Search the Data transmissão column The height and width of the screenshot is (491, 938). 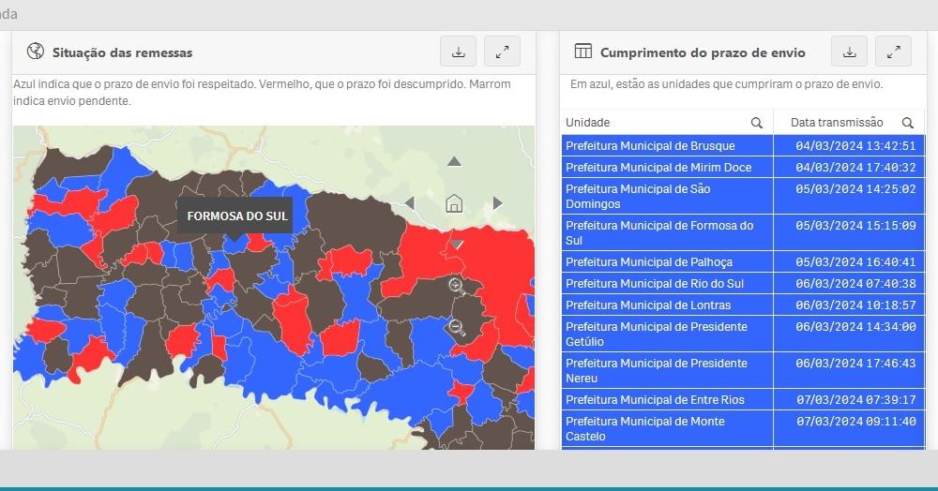pos(907,123)
